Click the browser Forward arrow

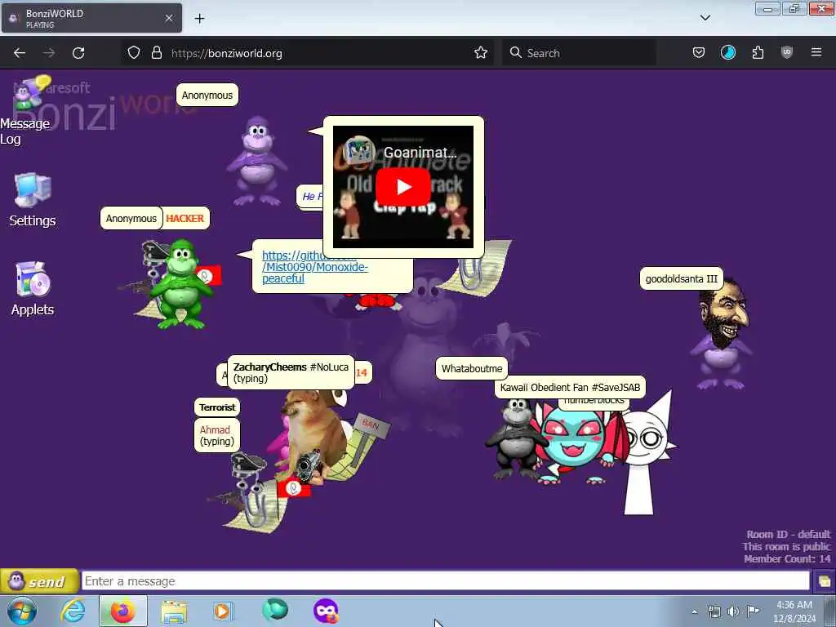tap(48, 53)
